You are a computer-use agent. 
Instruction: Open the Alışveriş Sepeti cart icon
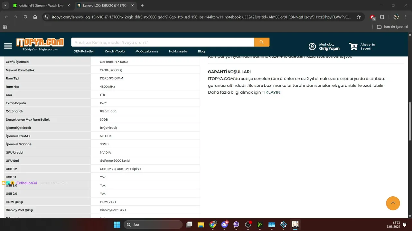pyautogui.click(x=353, y=47)
